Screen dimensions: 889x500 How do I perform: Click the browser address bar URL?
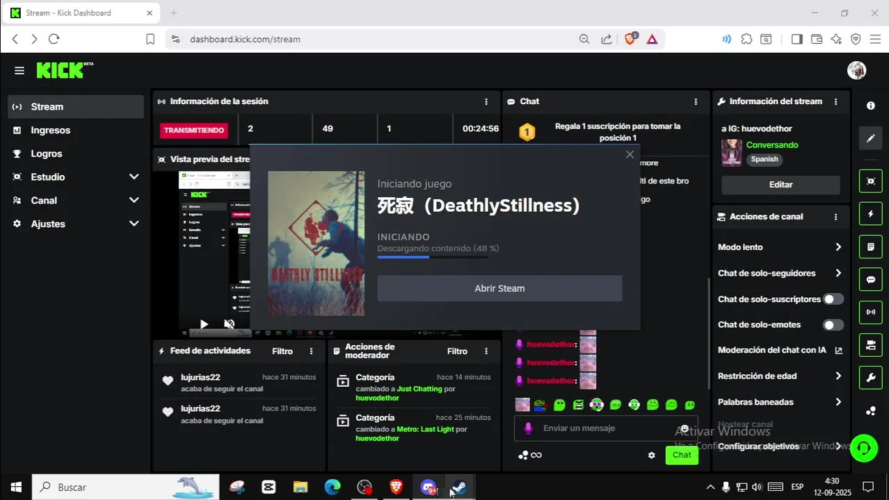click(x=245, y=40)
